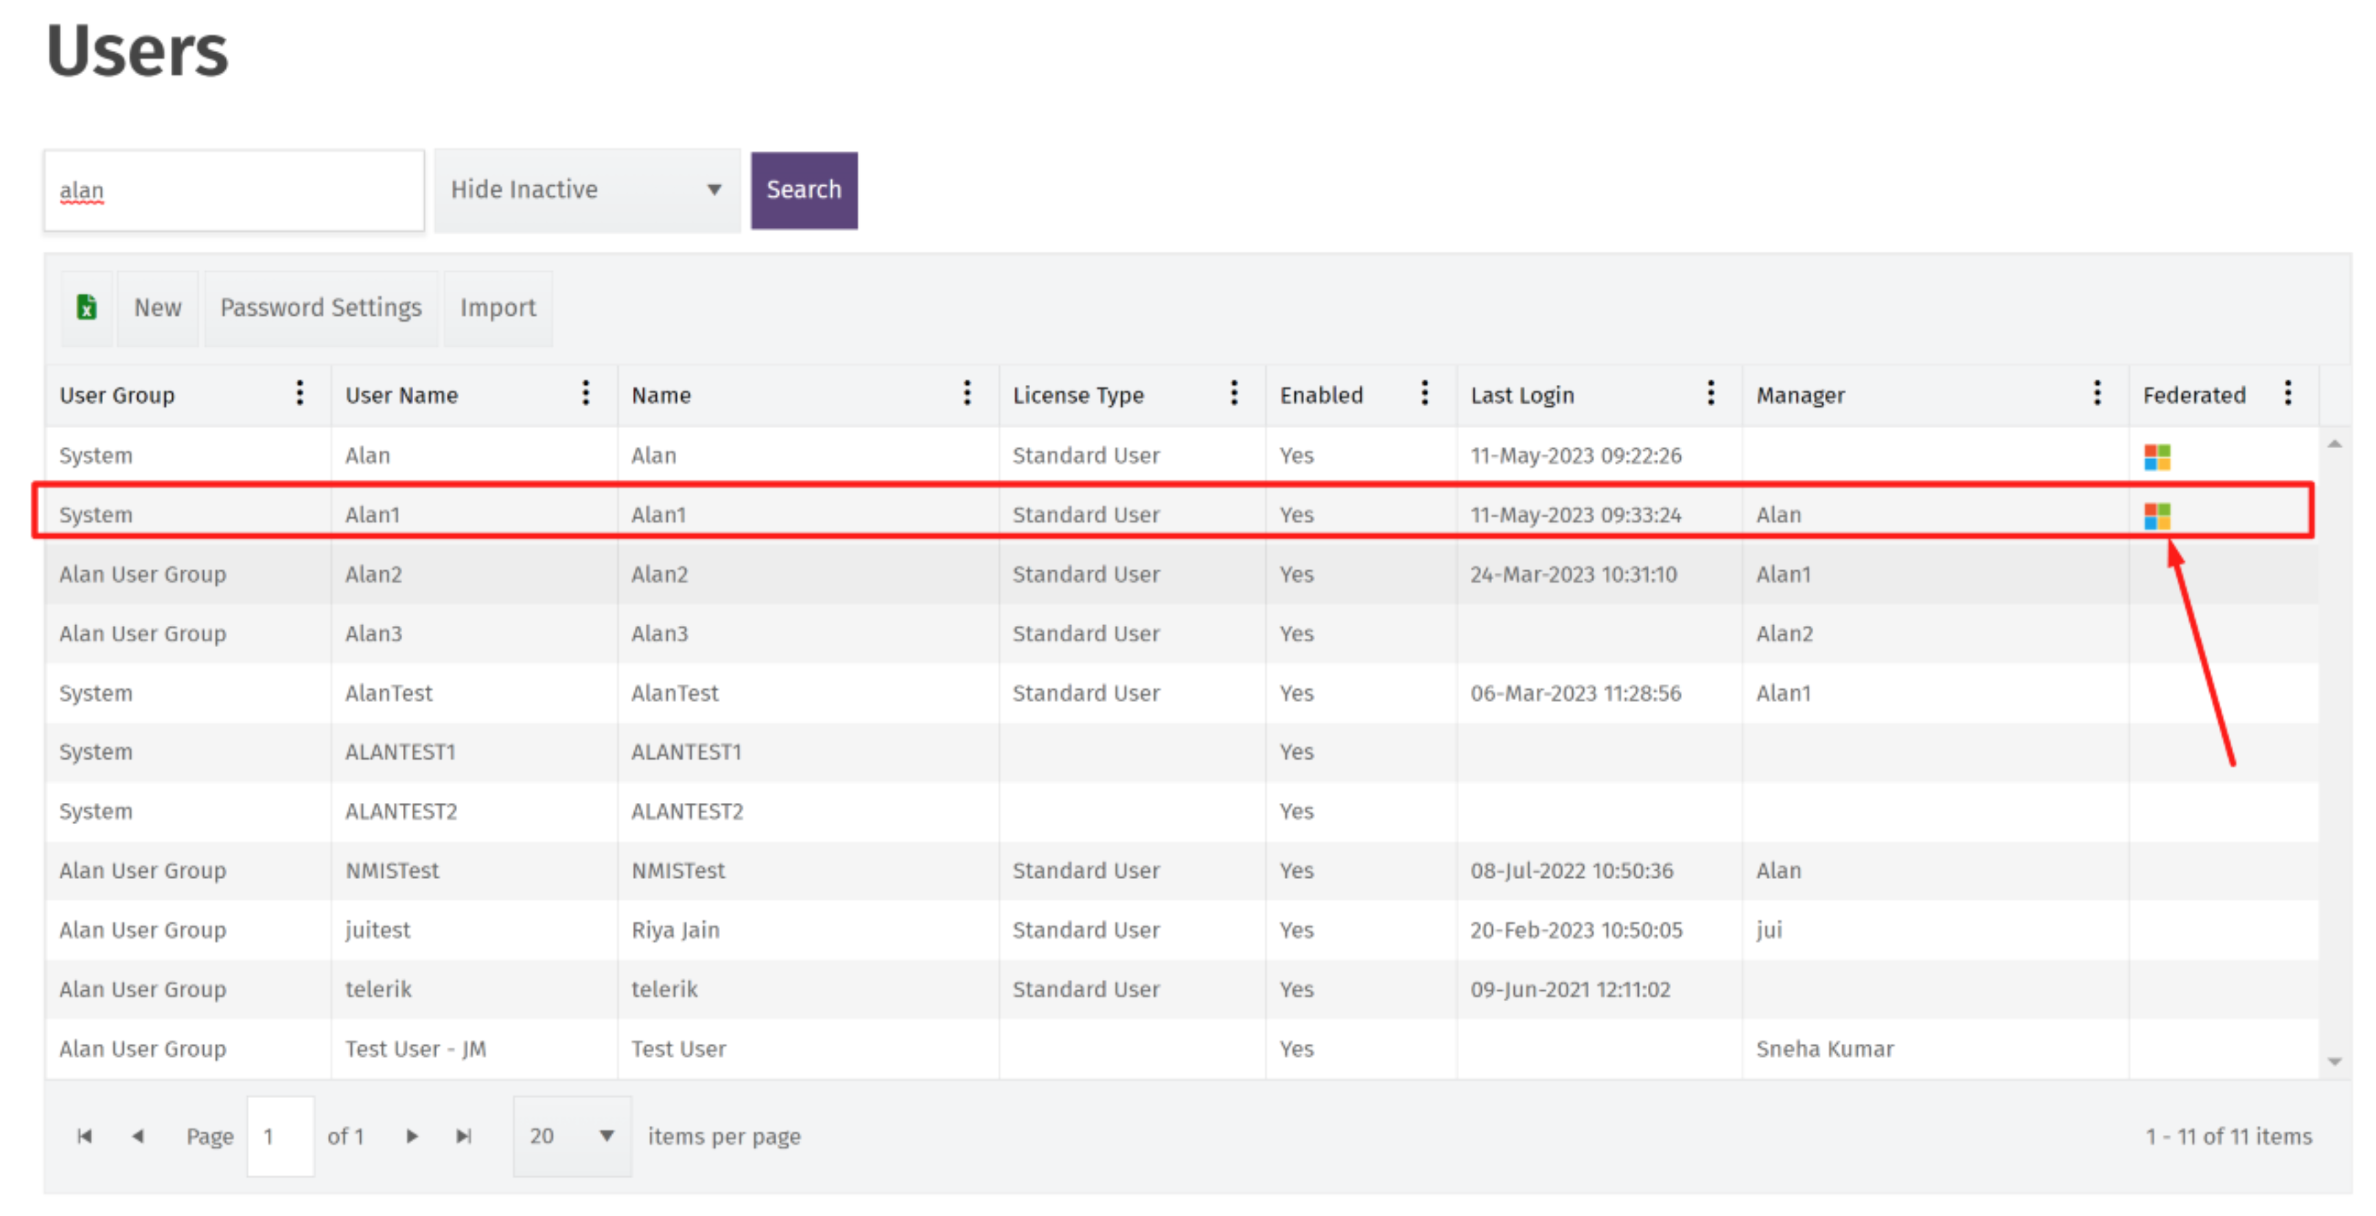This screenshot has width=2376, height=1216.
Task: Click Microsoft federated icon for Alan
Action: tap(2156, 456)
